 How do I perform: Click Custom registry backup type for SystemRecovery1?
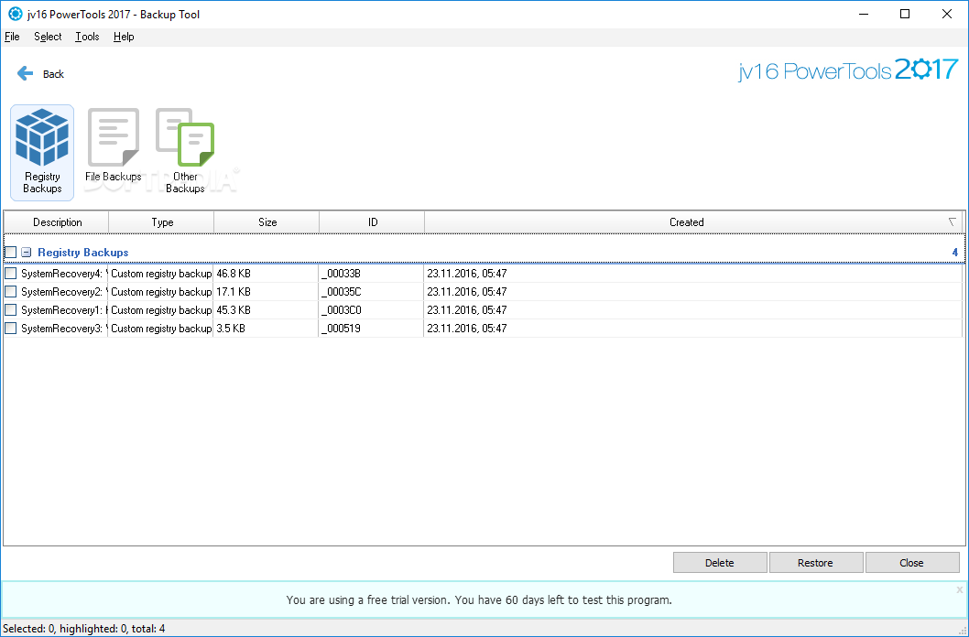tap(160, 310)
